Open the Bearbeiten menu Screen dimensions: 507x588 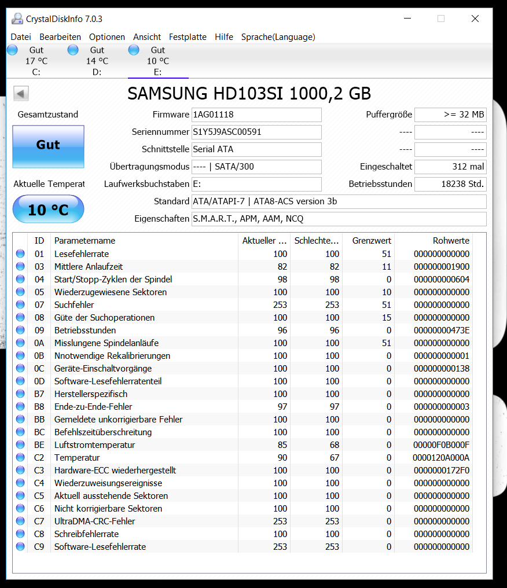pos(60,37)
